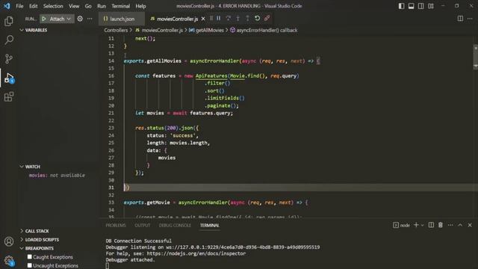Click editor vertical scrollbar thumb
Viewport: 478px width, 269px height.
pyautogui.click(x=476, y=57)
